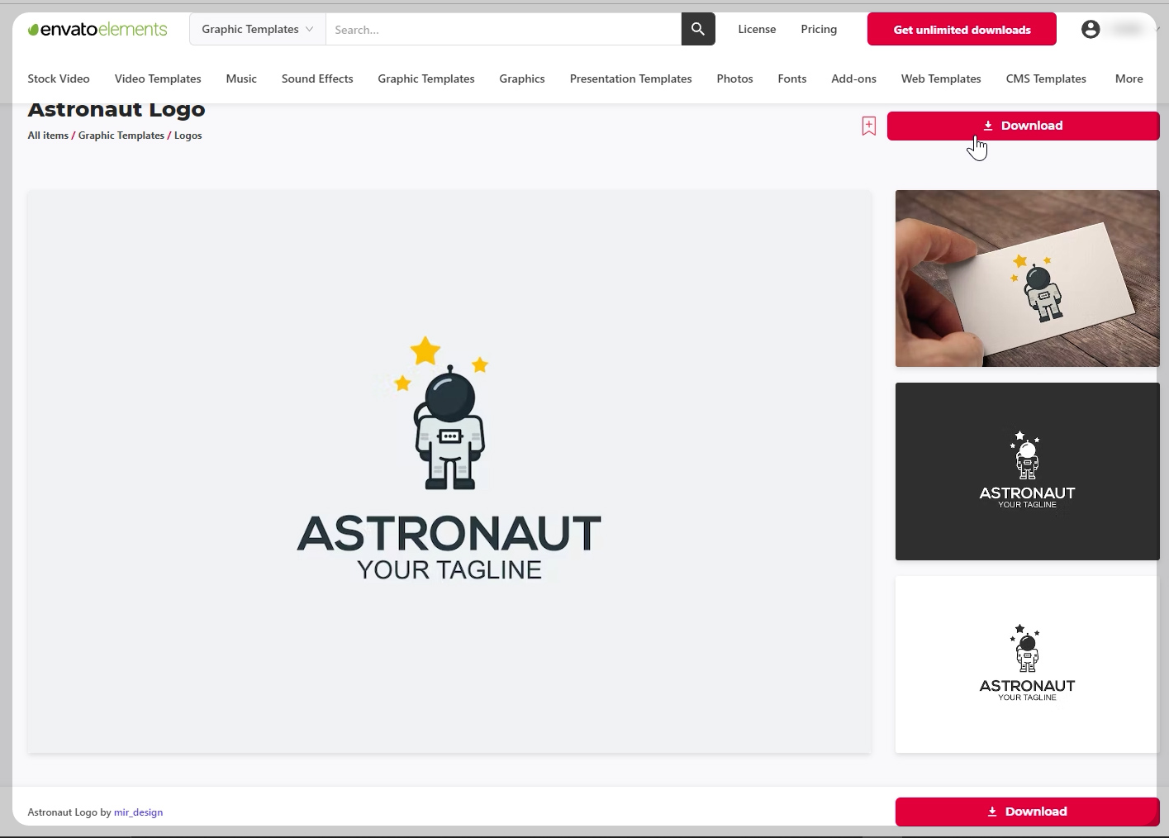1169x838 pixels.
Task: Open the Sound Effects category
Action: (317, 79)
